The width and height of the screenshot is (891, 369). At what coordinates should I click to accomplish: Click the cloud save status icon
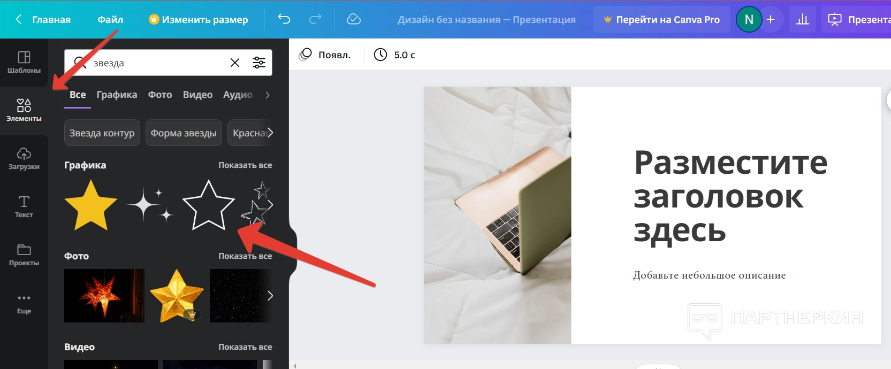click(354, 19)
